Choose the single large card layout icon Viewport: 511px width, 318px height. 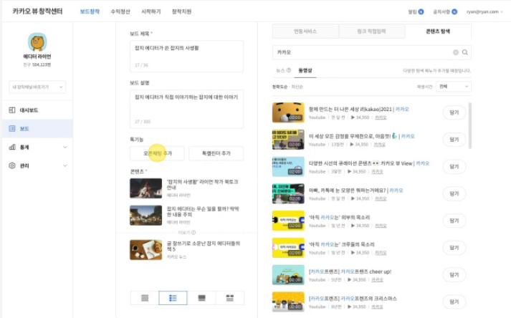click(x=201, y=298)
